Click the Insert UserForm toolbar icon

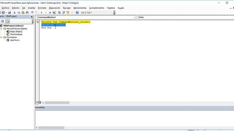click(x=3, y=12)
